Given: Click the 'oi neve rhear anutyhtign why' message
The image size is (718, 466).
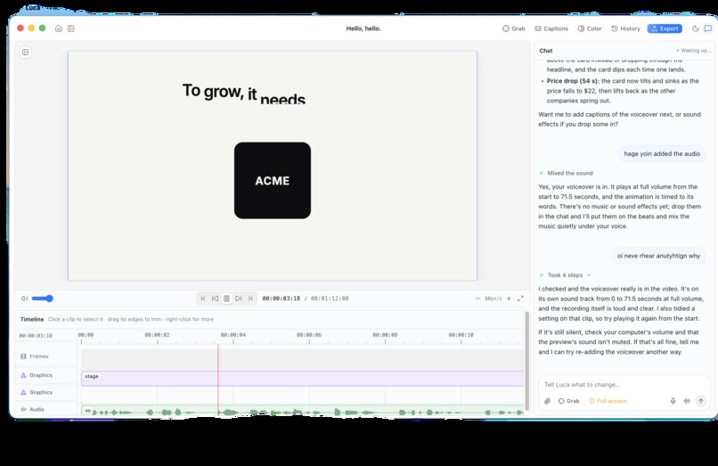Looking at the screenshot, I should coord(658,256).
